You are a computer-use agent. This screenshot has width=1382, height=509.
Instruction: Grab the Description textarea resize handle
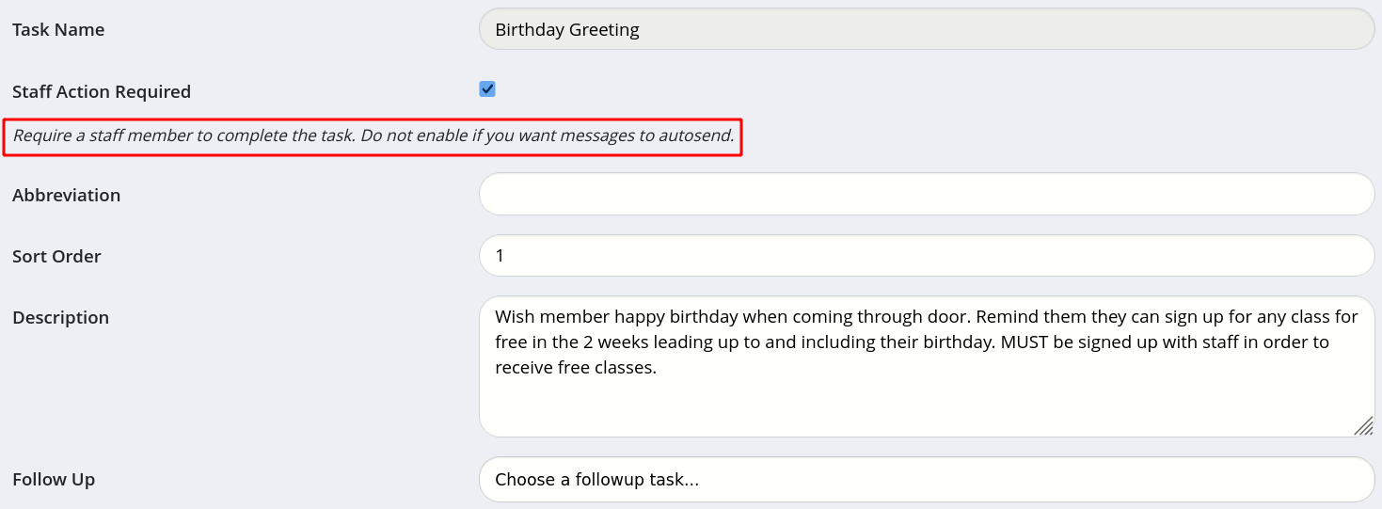click(x=1363, y=425)
